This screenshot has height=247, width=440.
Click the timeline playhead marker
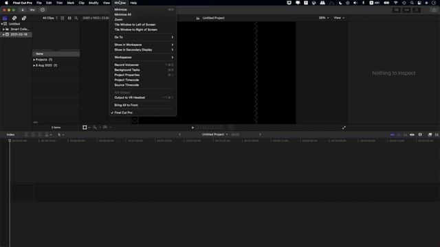click(x=10, y=141)
